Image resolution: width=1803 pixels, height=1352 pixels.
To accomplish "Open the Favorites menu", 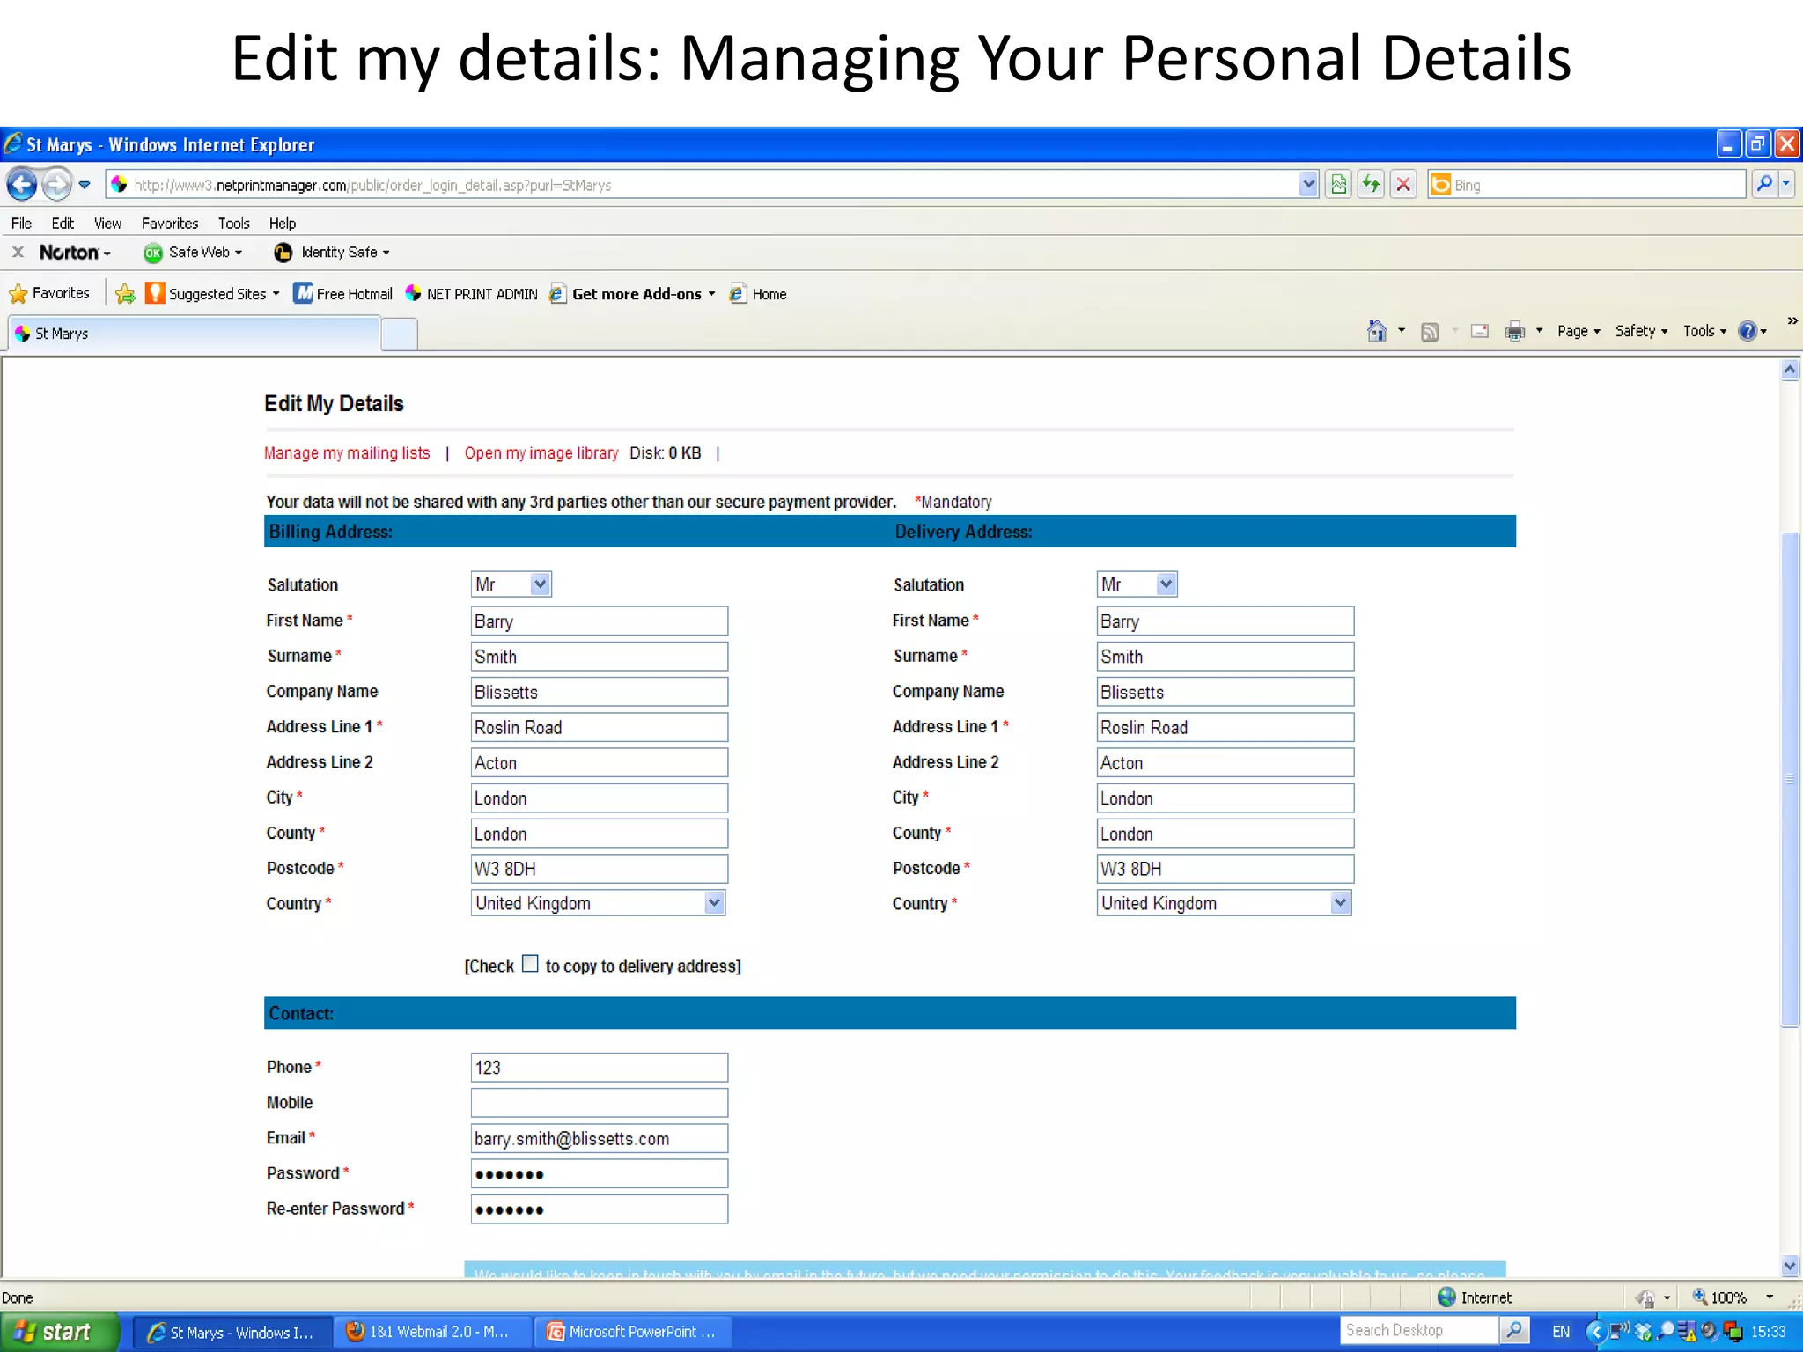I will pos(170,224).
